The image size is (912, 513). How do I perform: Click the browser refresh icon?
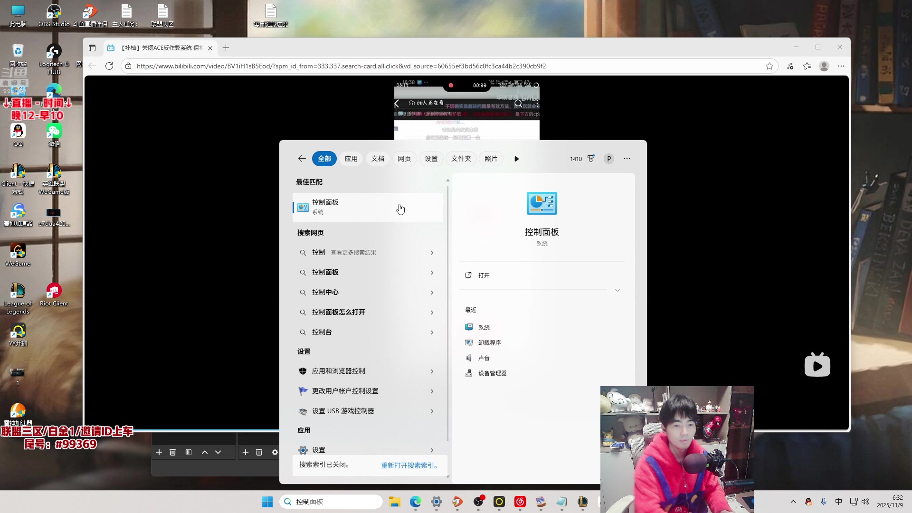tap(109, 66)
